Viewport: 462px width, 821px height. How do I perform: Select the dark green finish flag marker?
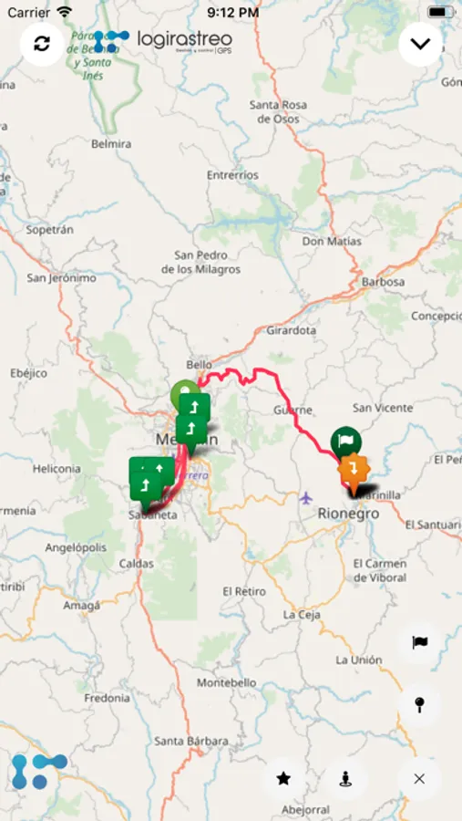(346, 442)
